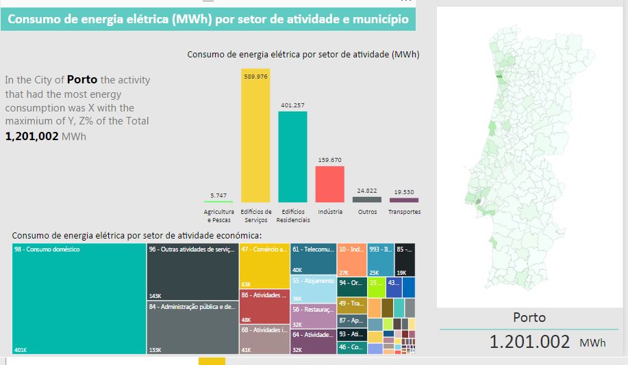The height and width of the screenshot is (365, 628).
Task: Click the 24.822 data label
Action: tap(367, 191)
